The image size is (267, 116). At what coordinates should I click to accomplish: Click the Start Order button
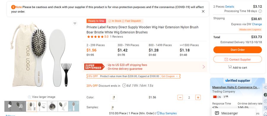(238, 50)
